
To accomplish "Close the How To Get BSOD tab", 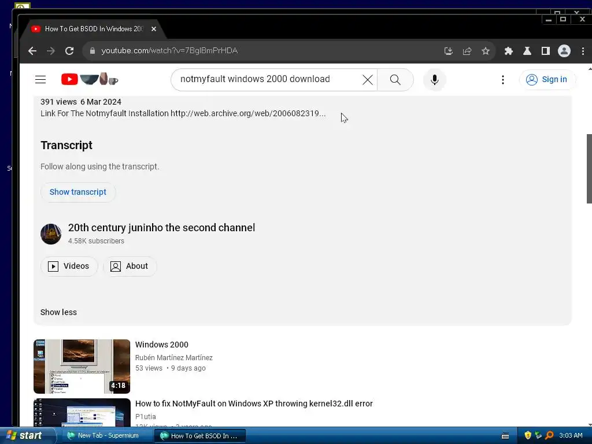I will [154, 29].
